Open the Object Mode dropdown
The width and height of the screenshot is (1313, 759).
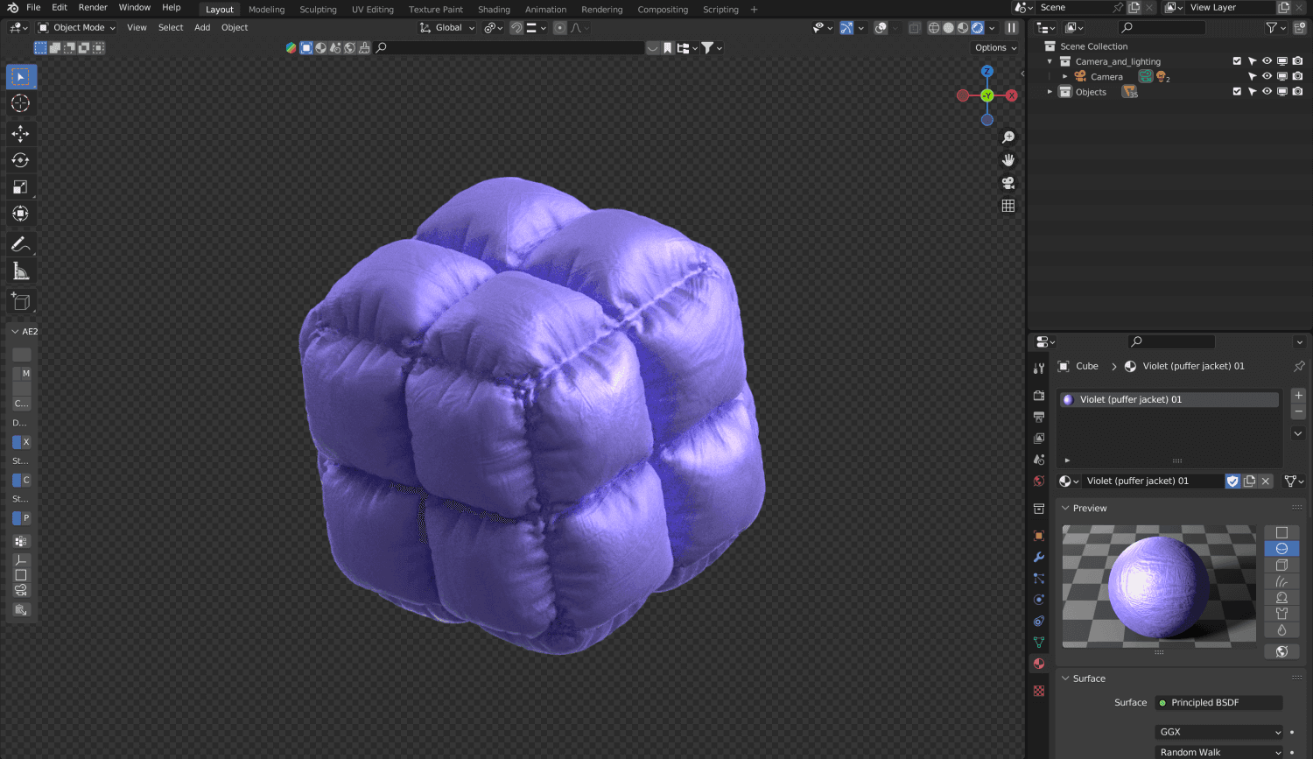77,28
